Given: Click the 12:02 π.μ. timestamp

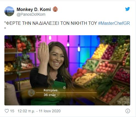Looking at the screenshot, I should pos(26,111).
